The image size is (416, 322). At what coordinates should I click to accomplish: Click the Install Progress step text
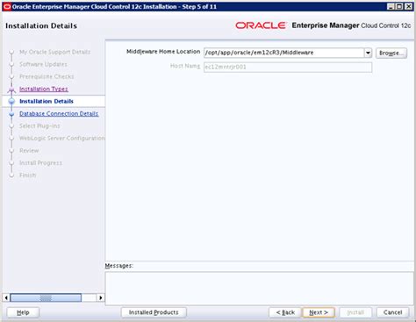pyautogui.click(x=40, y=162)
